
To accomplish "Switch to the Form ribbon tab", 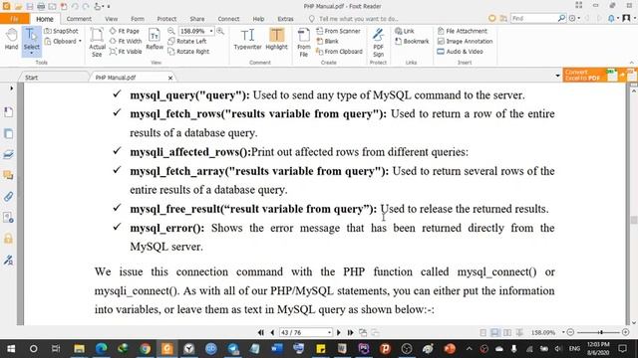I will click(x=138, y=19).
